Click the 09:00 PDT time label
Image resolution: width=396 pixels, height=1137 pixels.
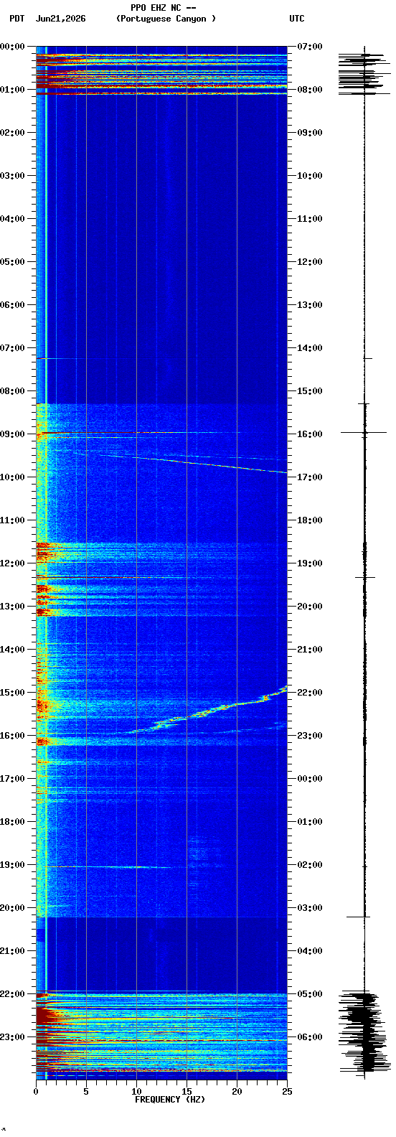(12, 434)
